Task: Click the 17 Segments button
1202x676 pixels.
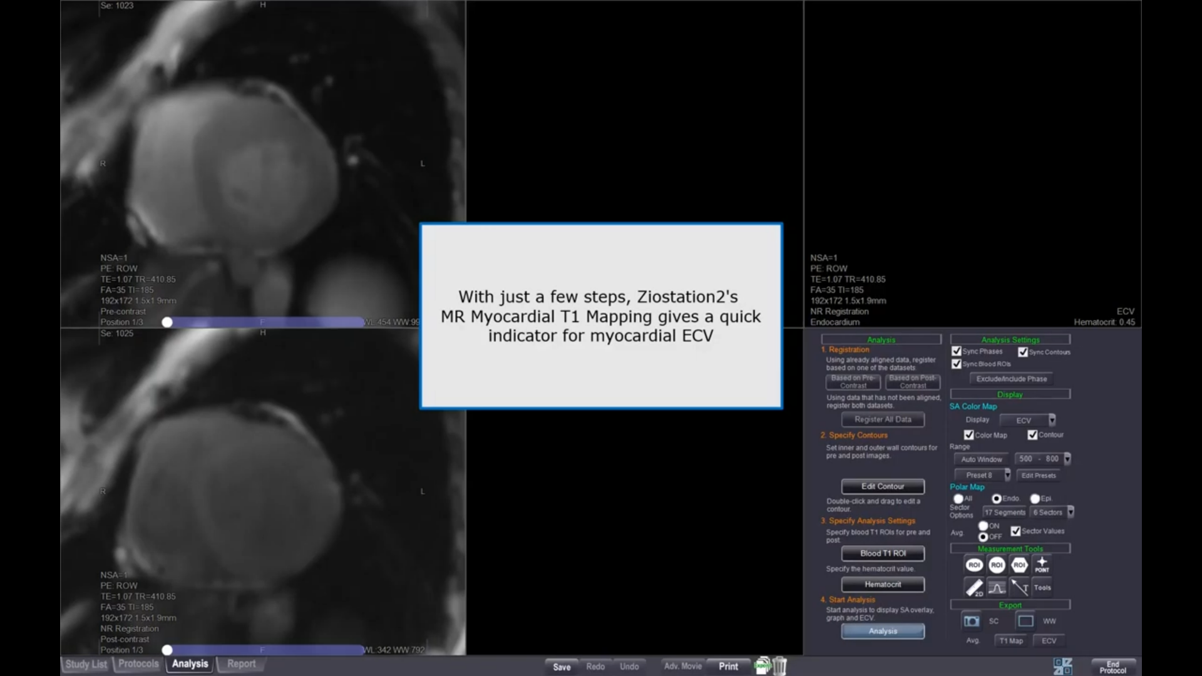Action: pos(1005,513)
